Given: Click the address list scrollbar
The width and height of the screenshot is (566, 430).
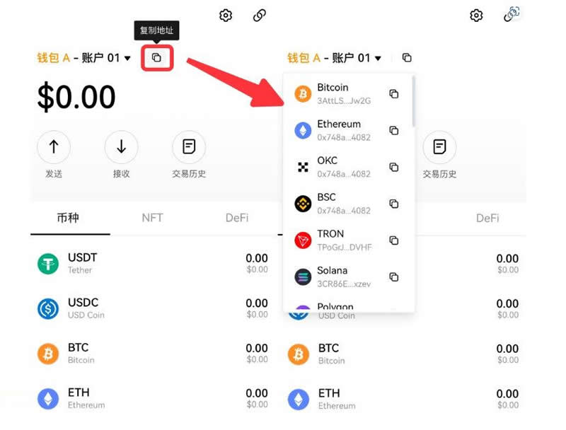Looking at the screenshot, I should (413, 102).
